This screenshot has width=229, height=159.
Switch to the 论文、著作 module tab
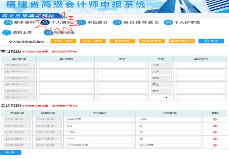93,41
